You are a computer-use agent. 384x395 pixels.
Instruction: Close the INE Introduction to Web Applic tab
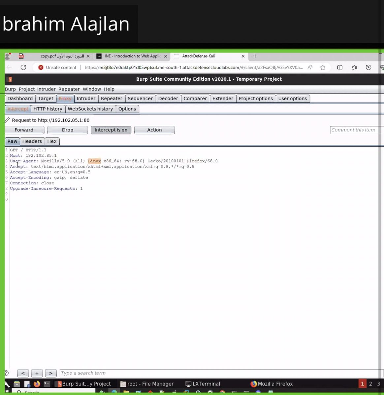coord(166,56)
